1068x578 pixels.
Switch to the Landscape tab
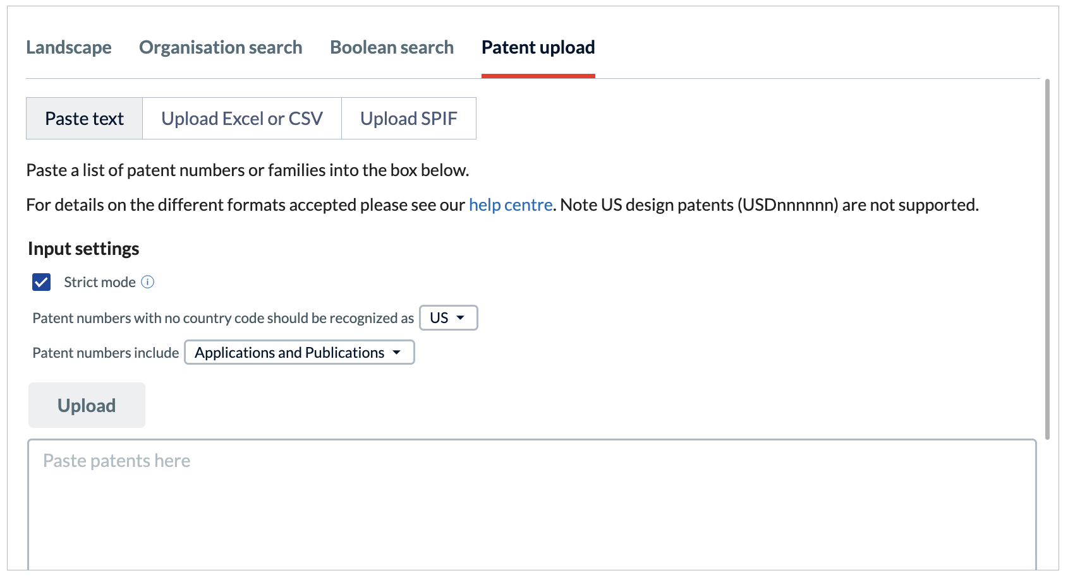point(69,47)
